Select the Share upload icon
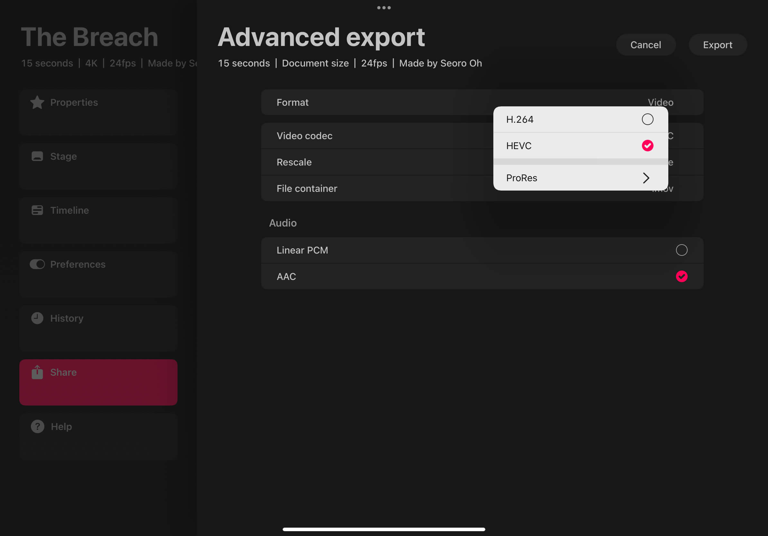 [37, 372]
